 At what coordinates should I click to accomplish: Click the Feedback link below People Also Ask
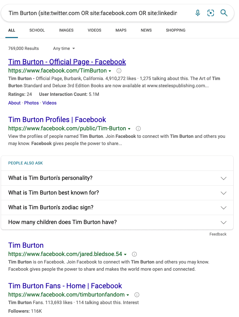[218, 234]
